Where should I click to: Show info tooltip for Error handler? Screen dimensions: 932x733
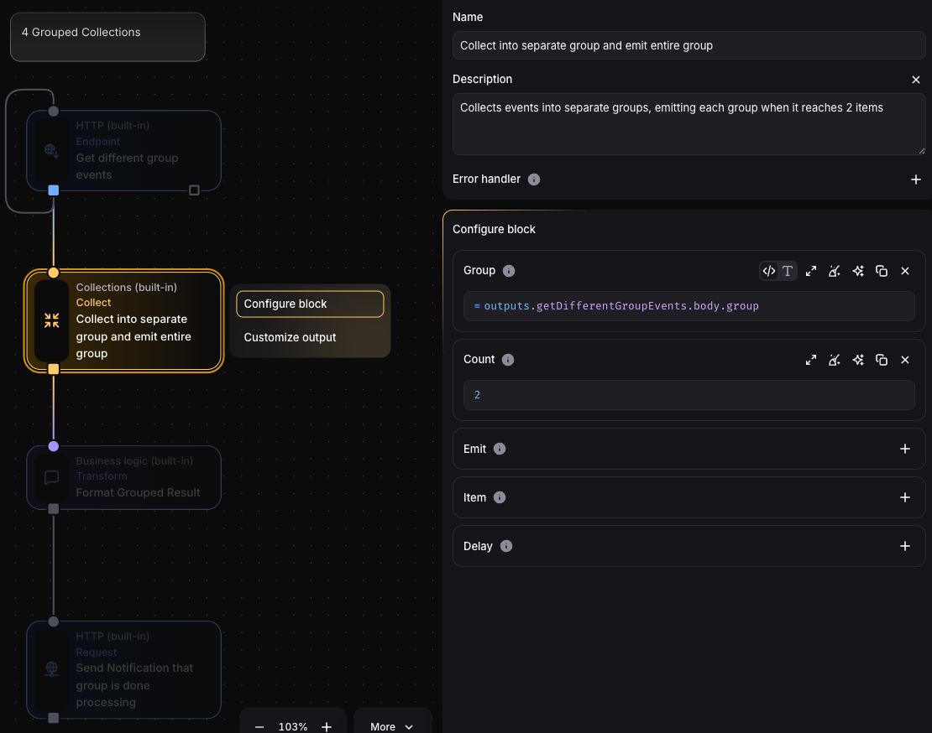click(534, 179)
